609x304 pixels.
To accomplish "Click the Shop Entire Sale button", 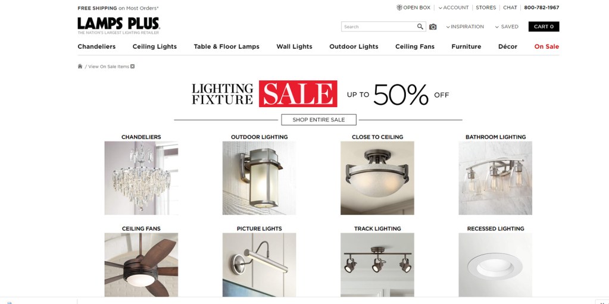I will [x=318, y=120].
